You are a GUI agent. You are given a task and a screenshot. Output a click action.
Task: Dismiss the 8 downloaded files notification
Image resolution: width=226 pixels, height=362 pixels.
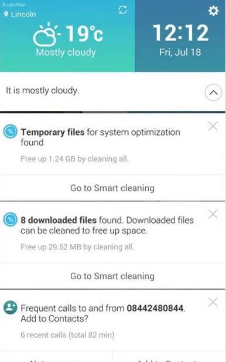pyautogui.click(x=213, y=214)
